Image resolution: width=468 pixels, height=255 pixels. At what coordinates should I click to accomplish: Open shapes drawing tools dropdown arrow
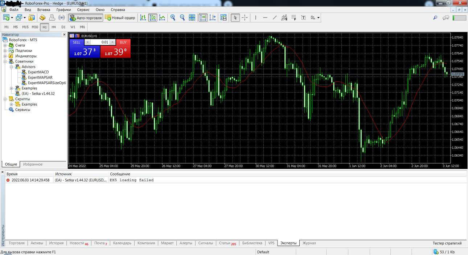pyautogui.click(x=319, y=17)
